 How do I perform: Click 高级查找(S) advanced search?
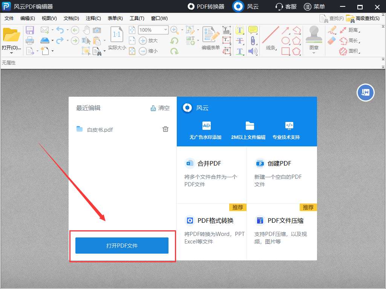pyautogui.click(x=363, y=18)
